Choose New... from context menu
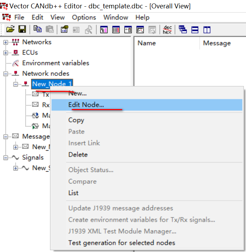Image resolution: width=246 pixels, height=252 pixels. pos(147,93)
